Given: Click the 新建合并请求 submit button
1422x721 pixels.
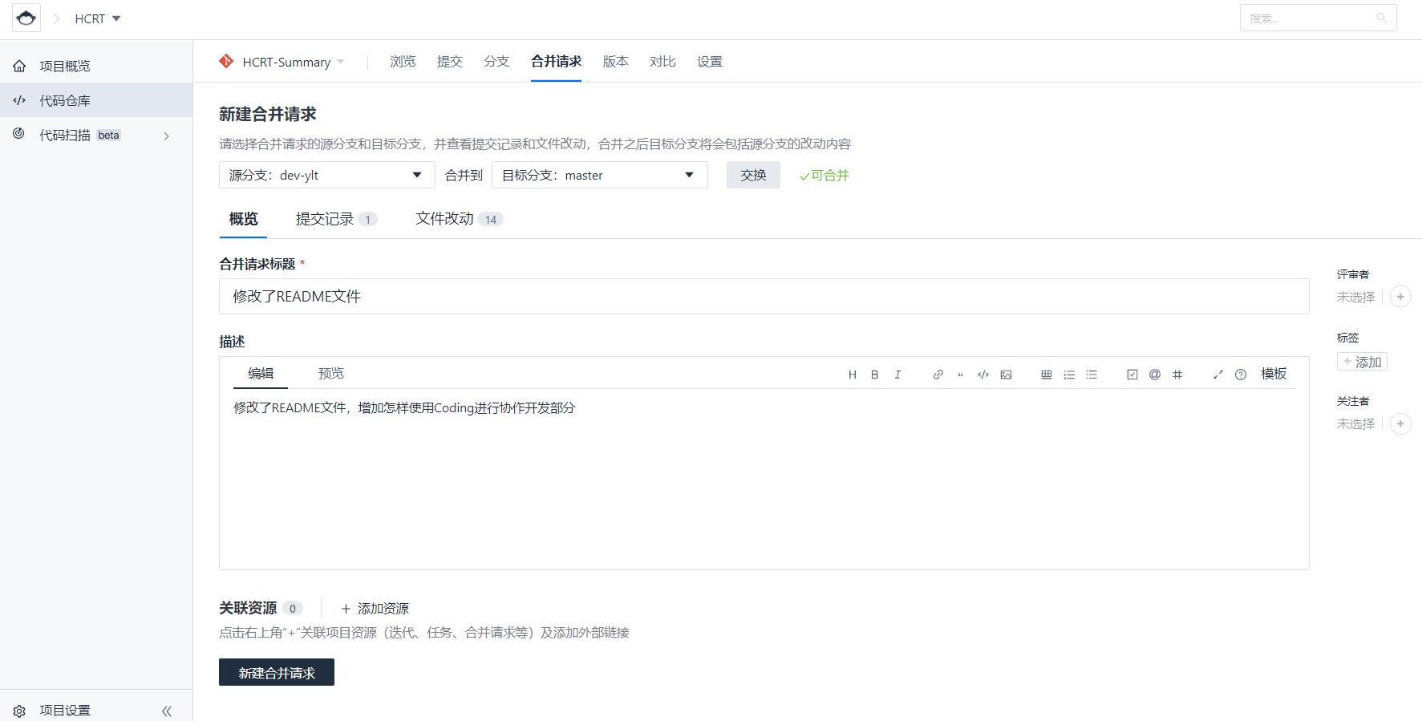Looking at the screenshot, I should pyautogui.click(x=277, y=672).
